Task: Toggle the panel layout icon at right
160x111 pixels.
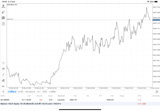Action: (x=157, y=92)
